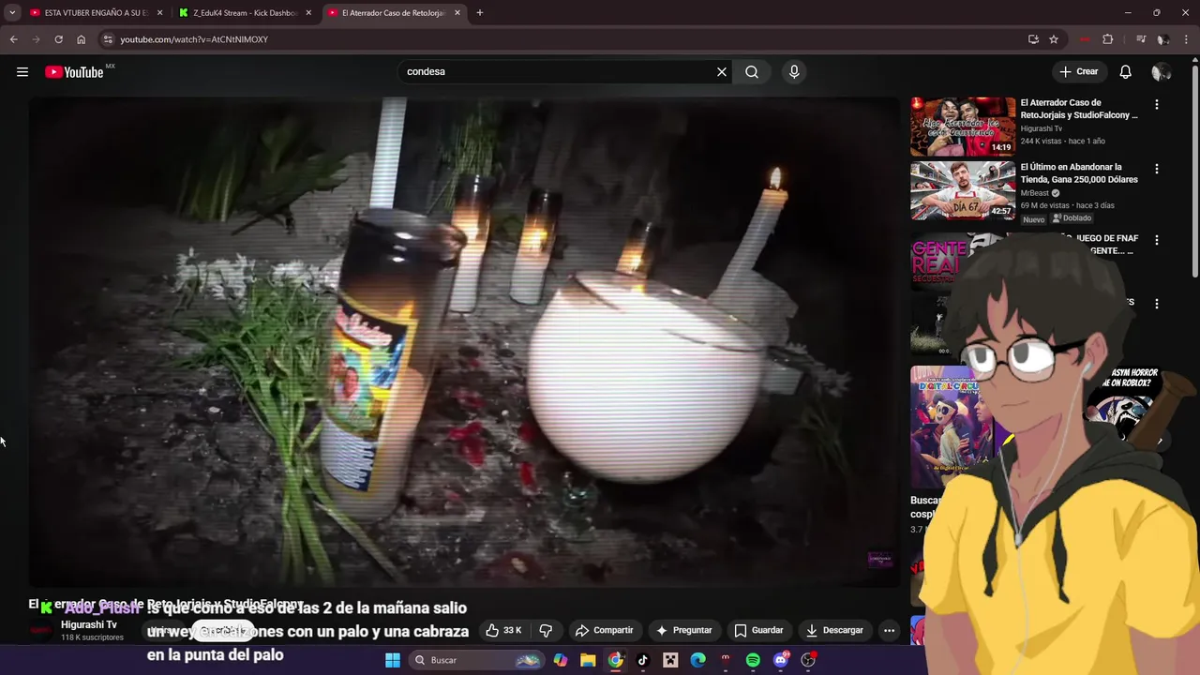Dislike the video with the thumbs-down
Viewport: 1200px width, 675px height.
click(x=546, y=630)
